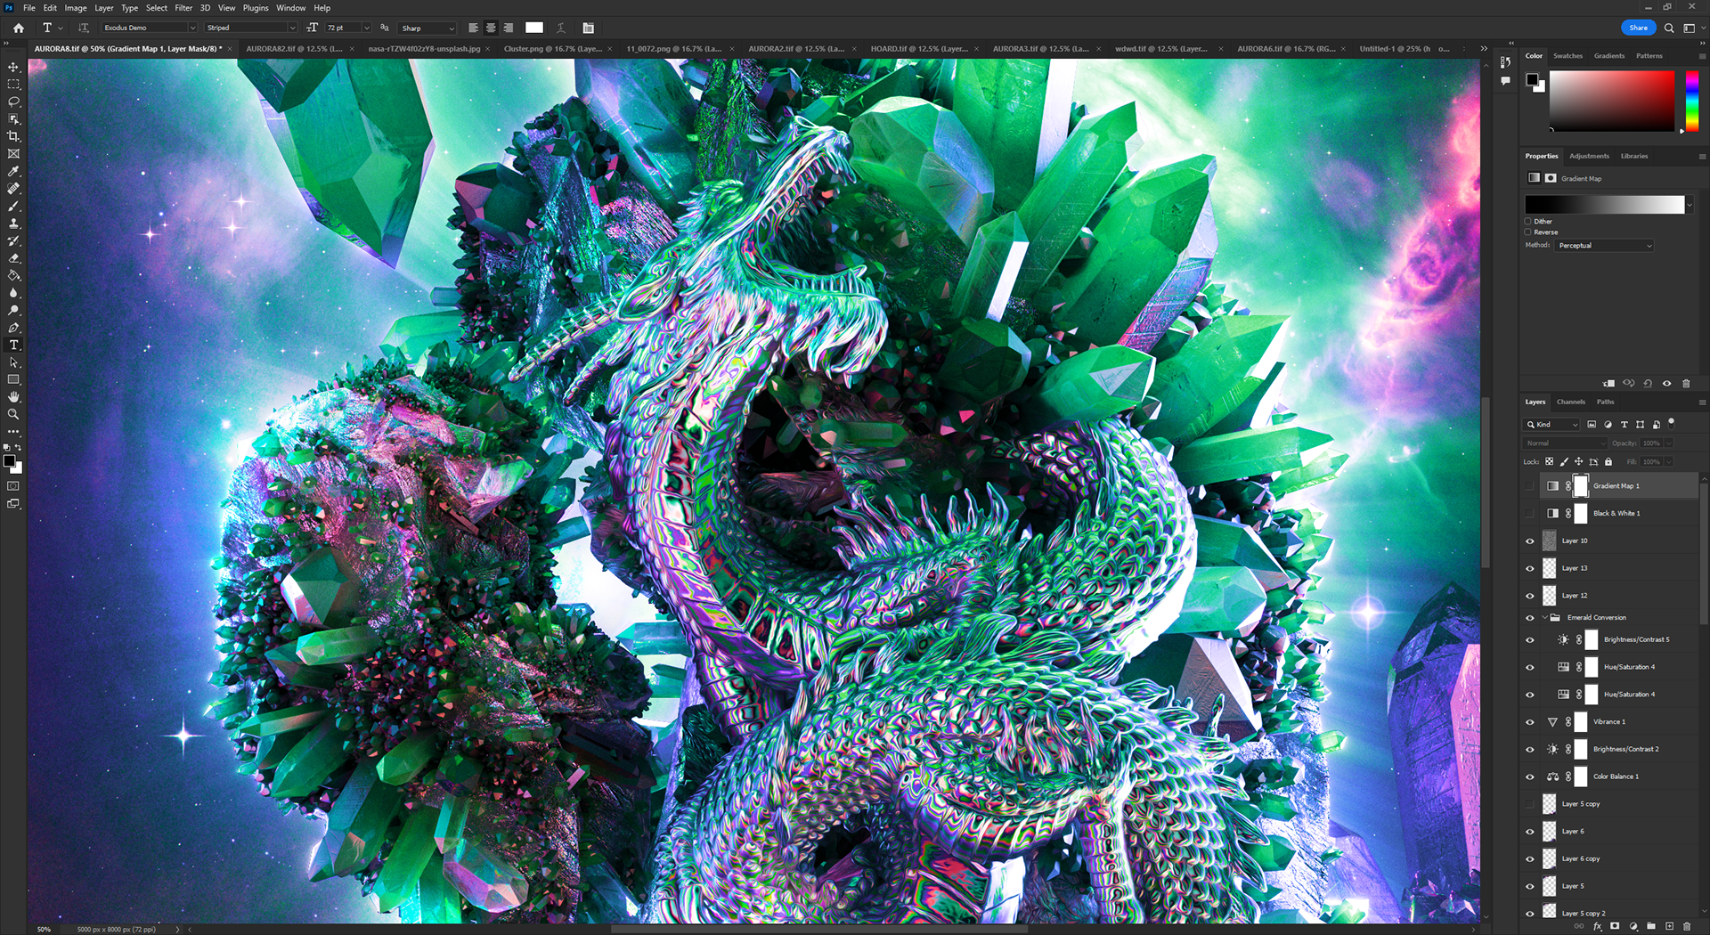Select the Zoom tool
The image size is (1710, 935).
[x=13, y=414]
